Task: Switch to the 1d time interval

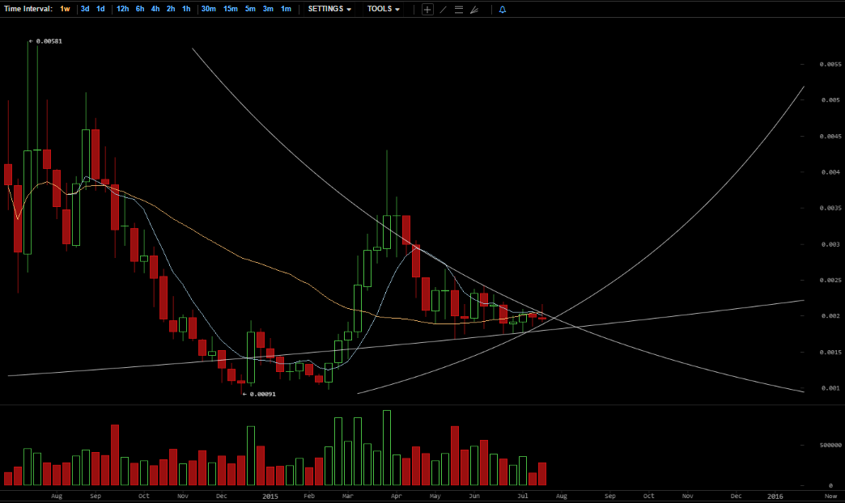Action: pos(100,9)
